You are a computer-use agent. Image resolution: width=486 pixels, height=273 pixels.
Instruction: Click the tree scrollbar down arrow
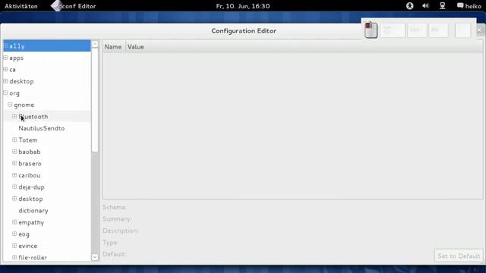(x=95, y=257)
